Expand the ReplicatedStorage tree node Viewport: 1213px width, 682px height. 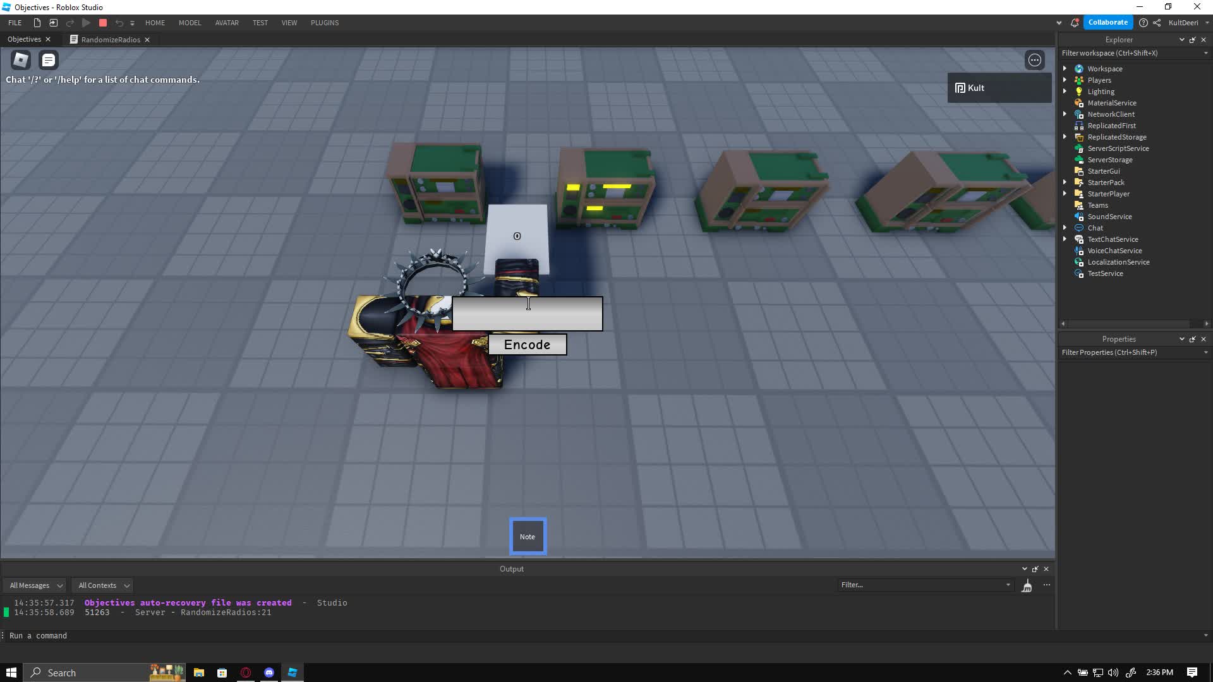pos(1065,137)
